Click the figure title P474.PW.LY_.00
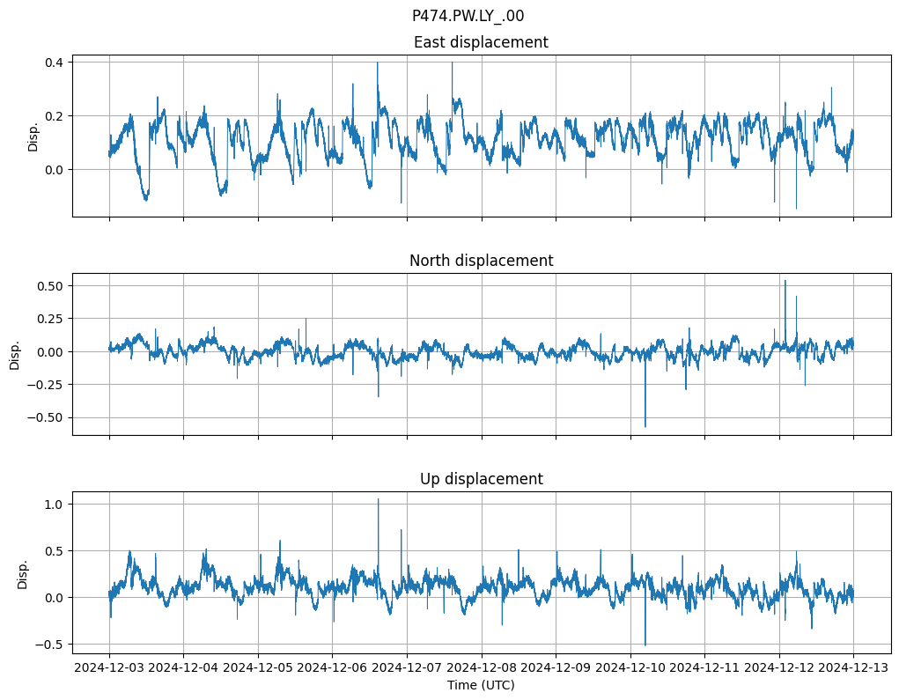 click(x=468, y=16)
